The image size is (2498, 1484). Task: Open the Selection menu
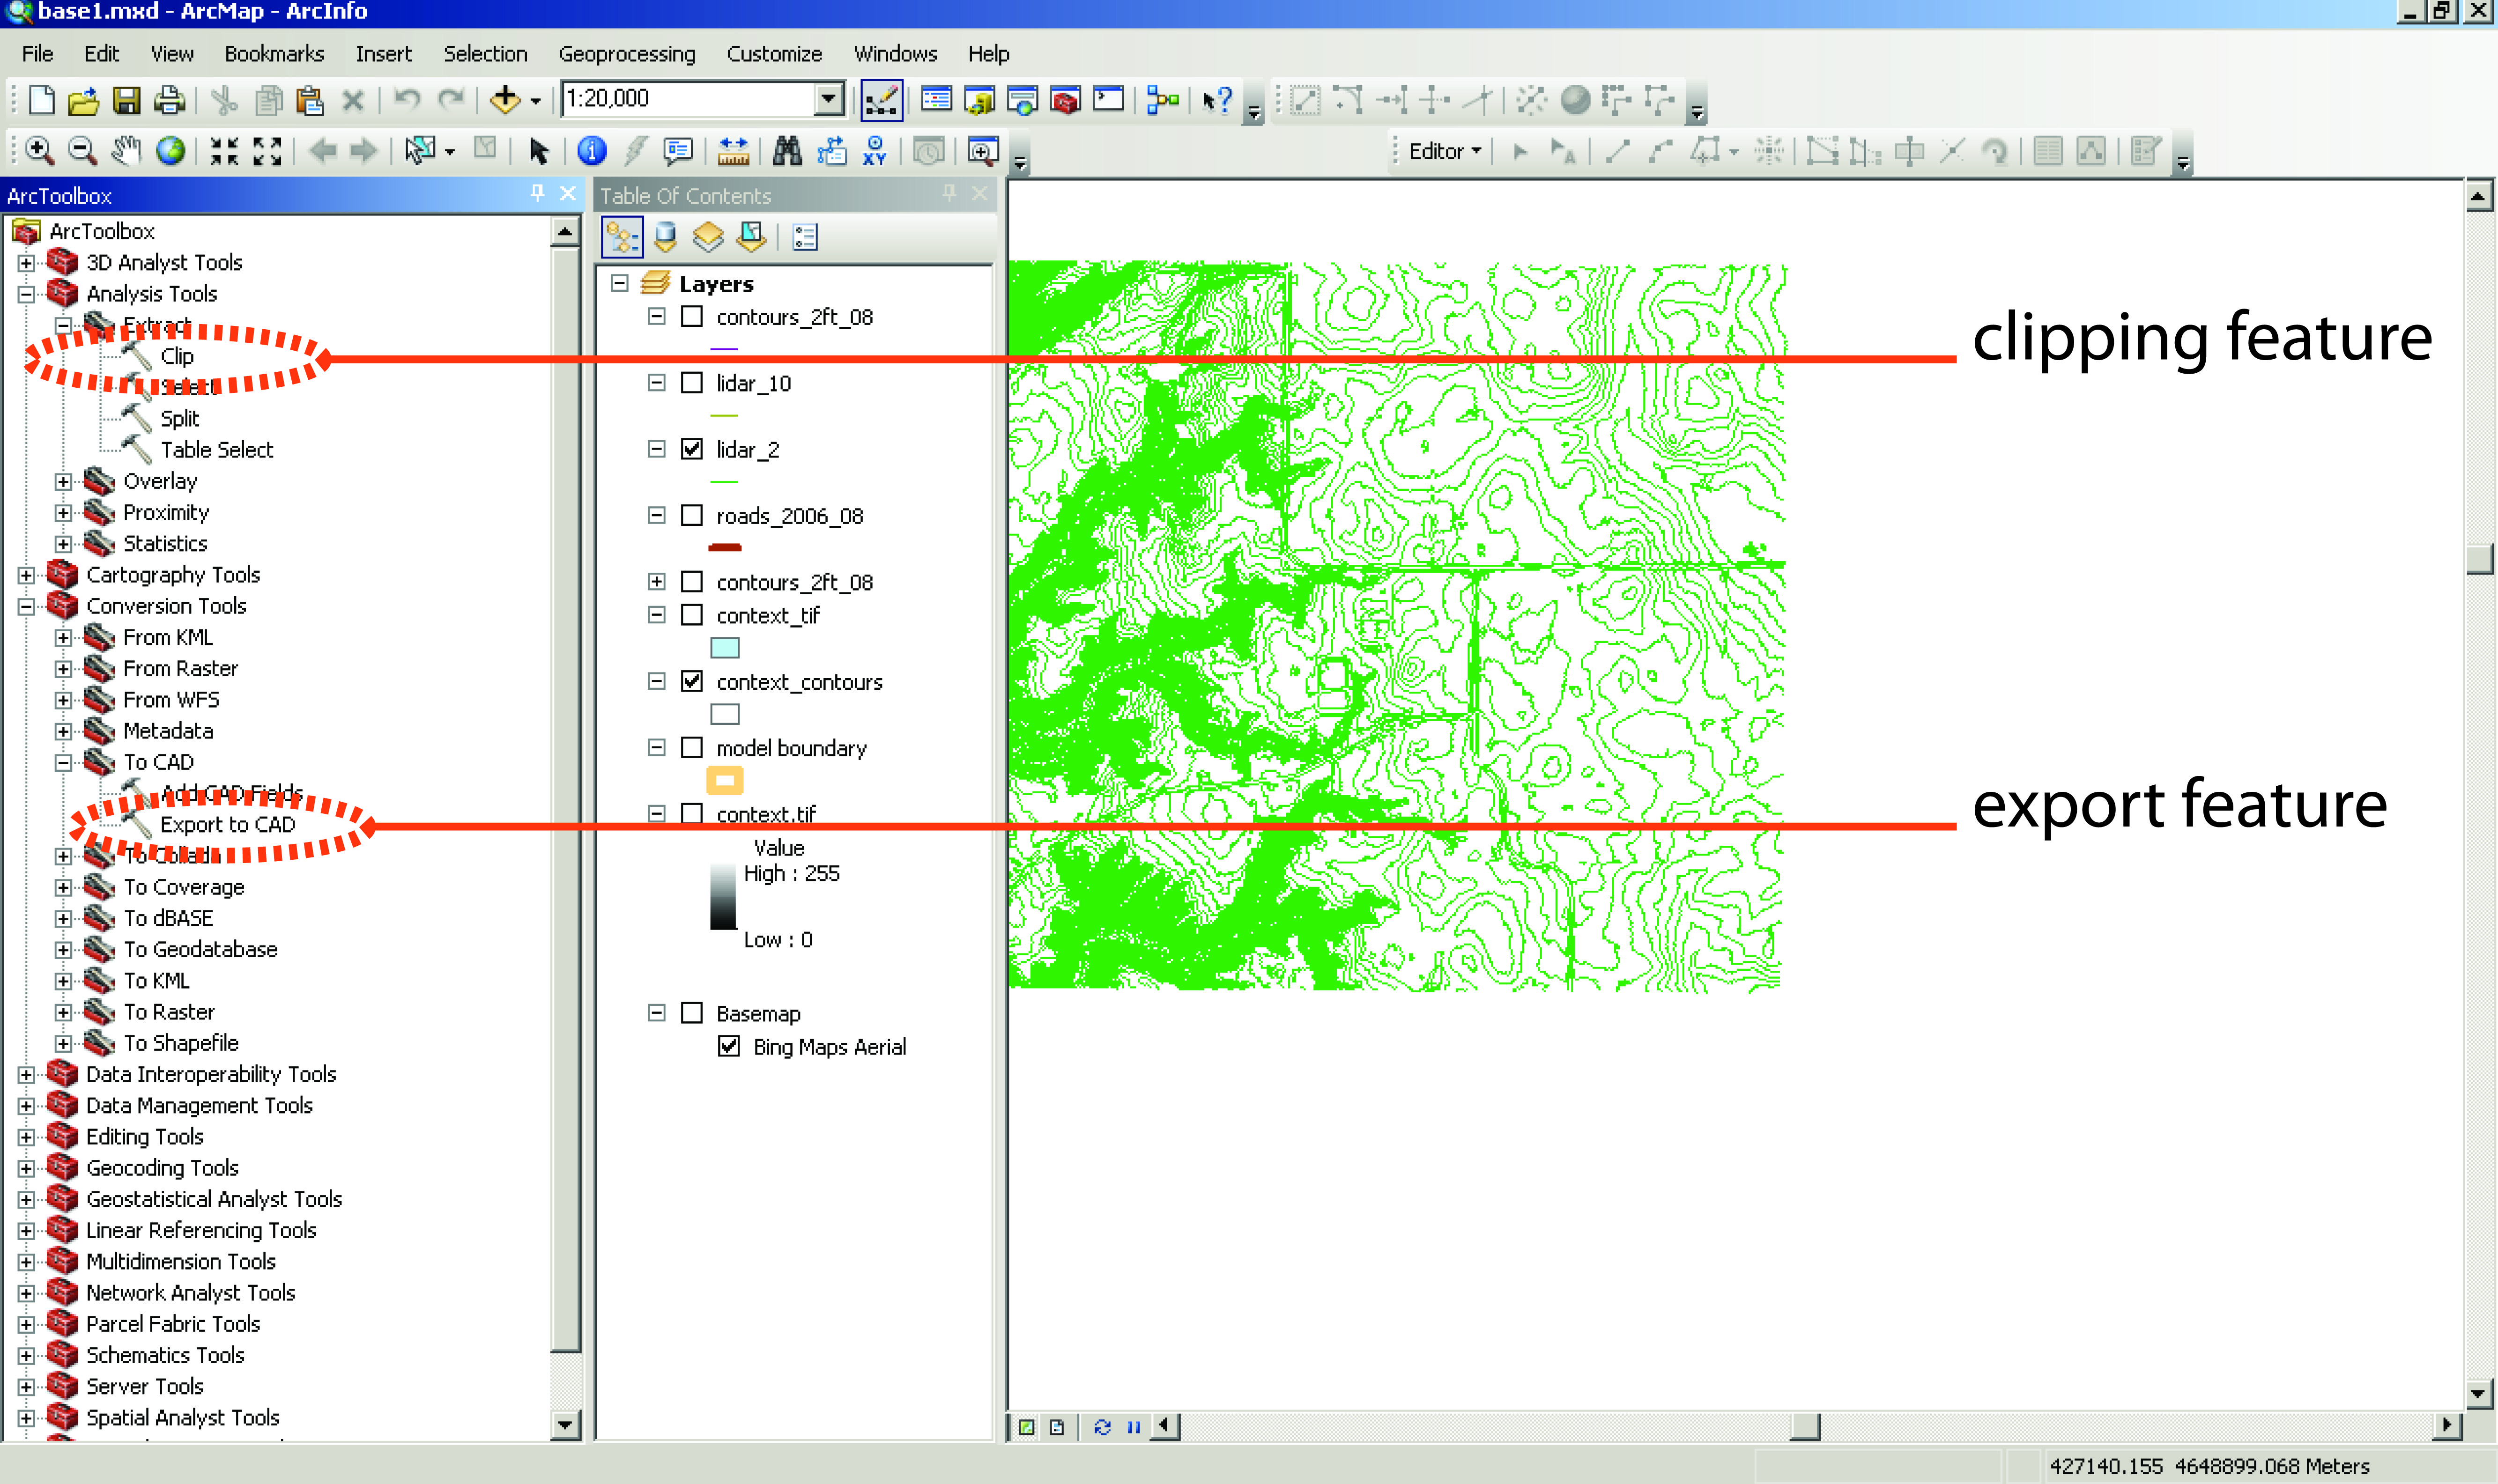(x=485, y=54)
